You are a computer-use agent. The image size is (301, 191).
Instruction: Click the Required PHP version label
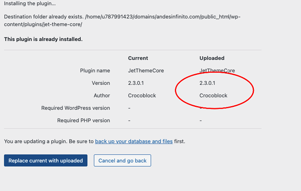pyautogui.click(x=83, y=120)
